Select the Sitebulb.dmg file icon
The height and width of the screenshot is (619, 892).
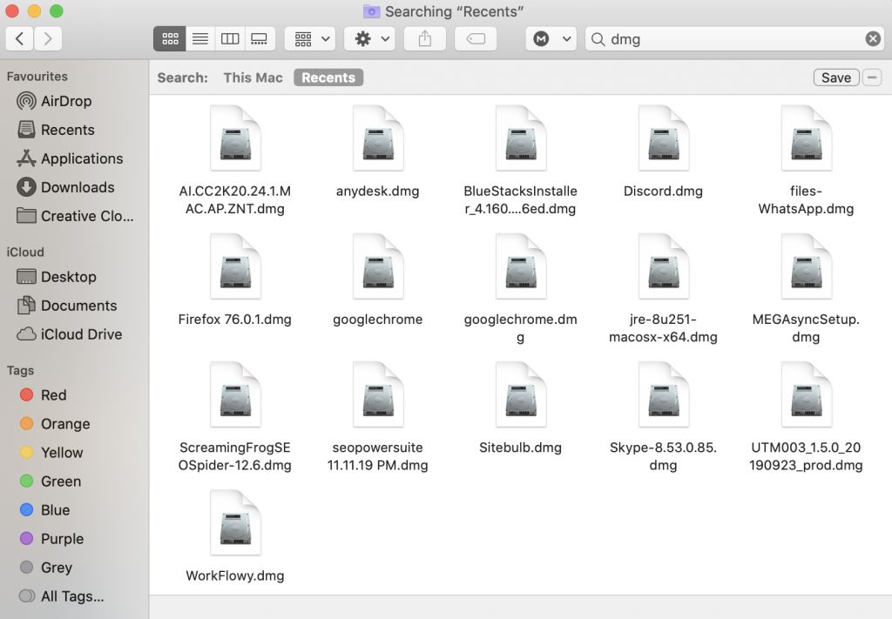point(521,394)
